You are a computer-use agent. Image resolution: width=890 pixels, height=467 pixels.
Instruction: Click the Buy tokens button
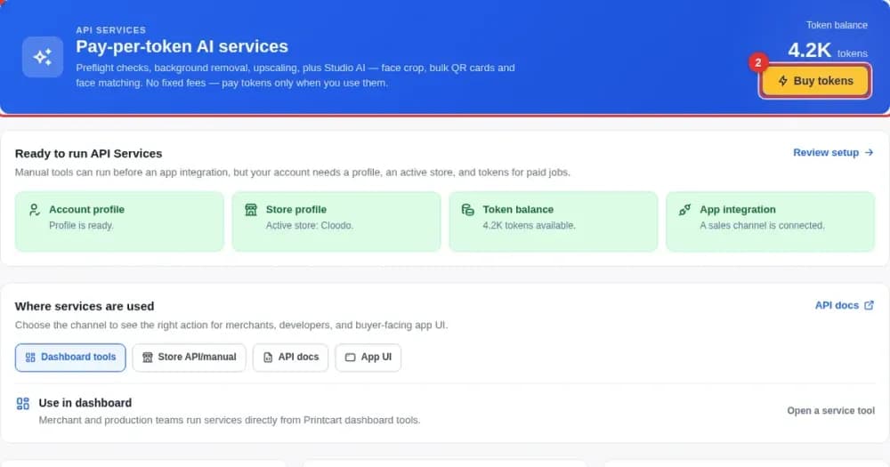[814, 81]
